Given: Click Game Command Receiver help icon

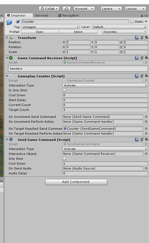Looking at the screenshot, I should tap(137, 58).
